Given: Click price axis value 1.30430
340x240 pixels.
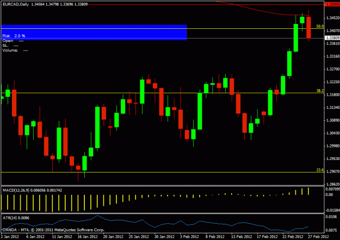Looking at the screenshot, I should pos(333,133).
